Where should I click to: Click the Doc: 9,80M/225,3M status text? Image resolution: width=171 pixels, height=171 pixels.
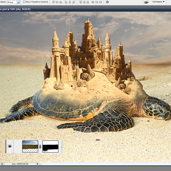click(20, 164)
